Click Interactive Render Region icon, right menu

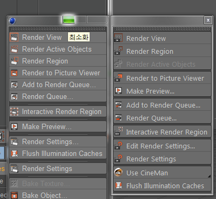tap(118, 131)
